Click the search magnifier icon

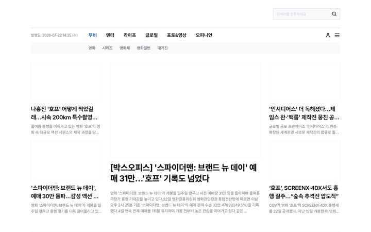(334, 14)
